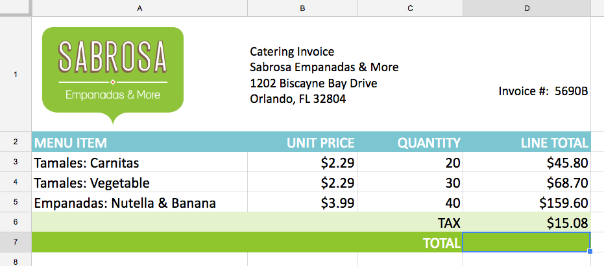Image resolution: width=604 pixels, height=266 pixels.
Task: Select column B header
Action: point(302,8)
